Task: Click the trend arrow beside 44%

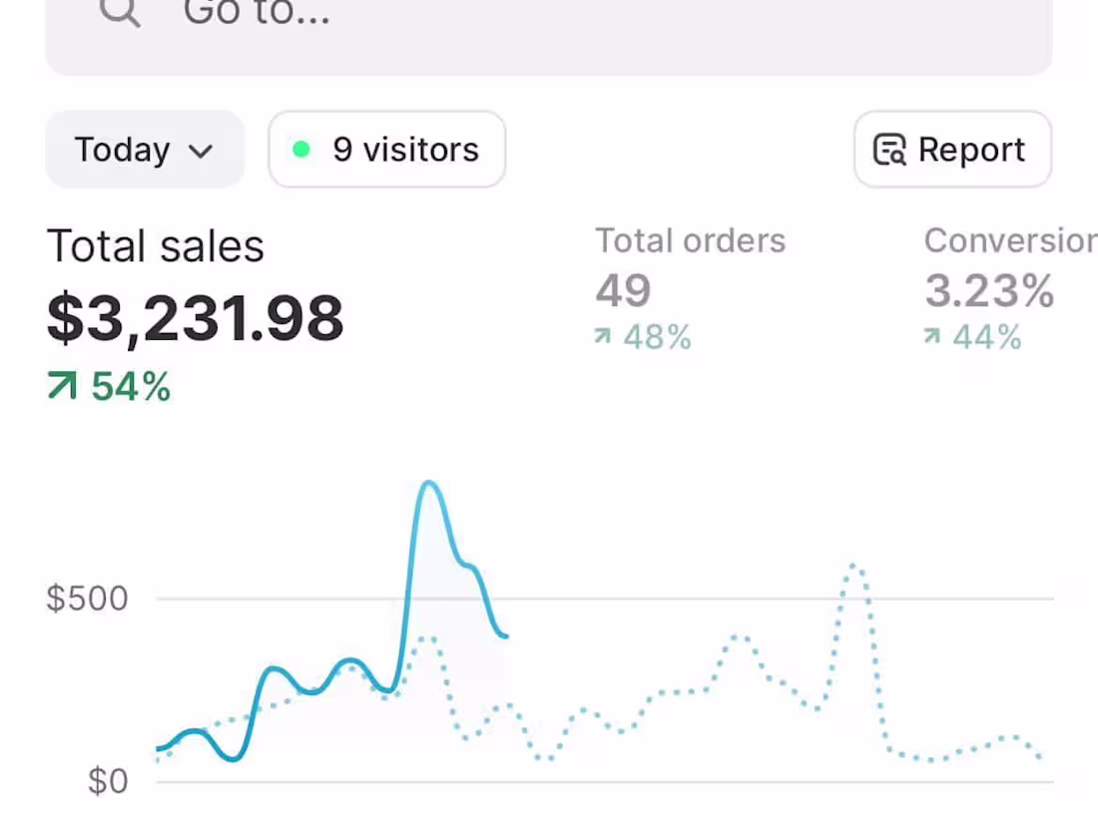Action: coord(932,337)
